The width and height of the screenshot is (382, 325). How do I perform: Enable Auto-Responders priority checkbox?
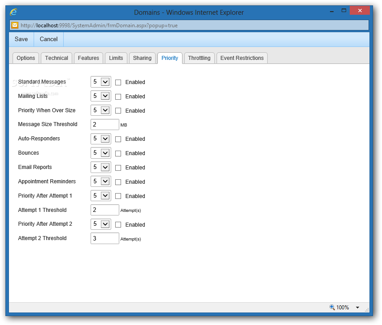(118, 139)
